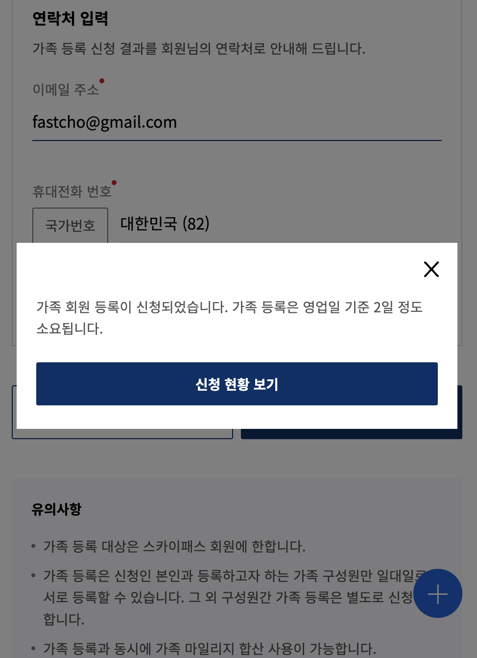Click the 유의사항 notice heading
The height and width of the screenshot is (658, 477).
[56, 509]
